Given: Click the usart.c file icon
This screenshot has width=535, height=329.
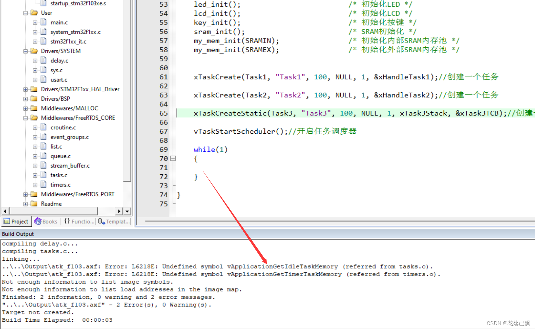Looking at the screenshot, I should point(44,80).
